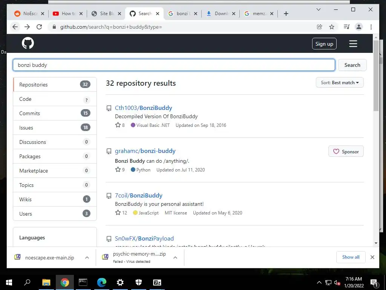Click the Chrome forward arrow
386x290 pixels.
(x=27, y=27)
